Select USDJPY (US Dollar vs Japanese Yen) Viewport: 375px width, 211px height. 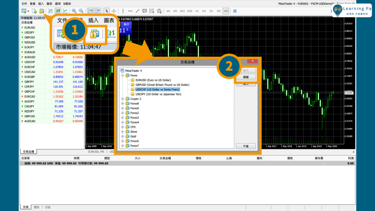[x=158, y=94]
